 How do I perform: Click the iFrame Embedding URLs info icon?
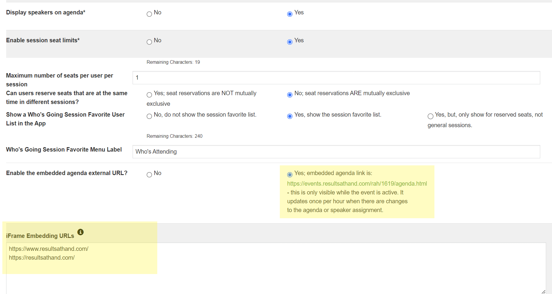click(81, 232)
